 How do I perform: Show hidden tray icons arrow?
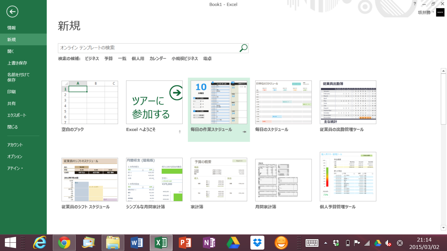coord(326,243)
